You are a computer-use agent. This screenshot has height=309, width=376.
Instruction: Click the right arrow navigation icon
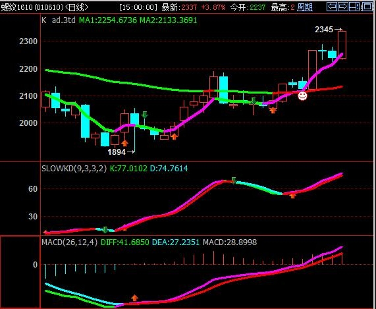point(342,7)
